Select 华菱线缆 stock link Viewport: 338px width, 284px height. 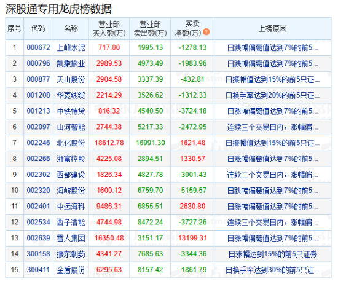[x=71, y=95]
